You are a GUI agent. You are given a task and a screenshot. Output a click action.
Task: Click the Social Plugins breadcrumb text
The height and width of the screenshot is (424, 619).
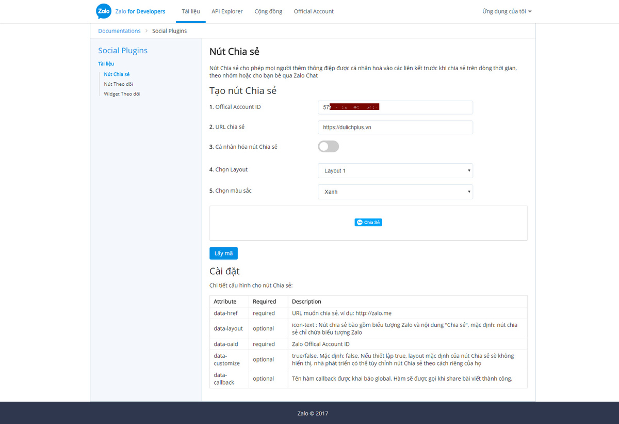(169, 31)
